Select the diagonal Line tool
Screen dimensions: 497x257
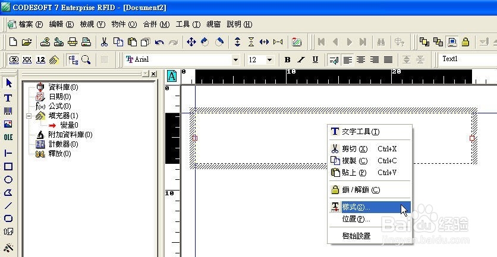(8, 205)
